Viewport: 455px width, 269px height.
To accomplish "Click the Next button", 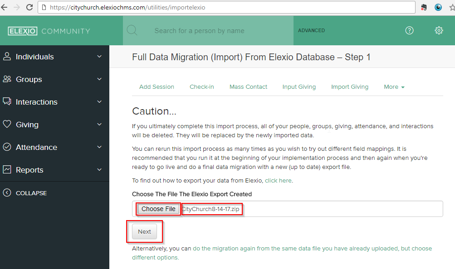I will [145, 231].
